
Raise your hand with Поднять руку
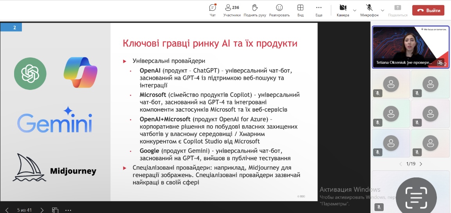(x=255, y=10)
